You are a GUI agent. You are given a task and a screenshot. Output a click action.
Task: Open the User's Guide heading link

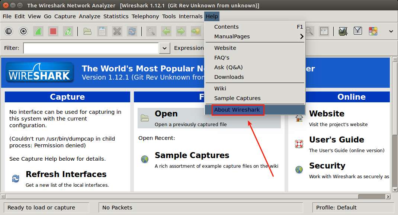[337, 139]
